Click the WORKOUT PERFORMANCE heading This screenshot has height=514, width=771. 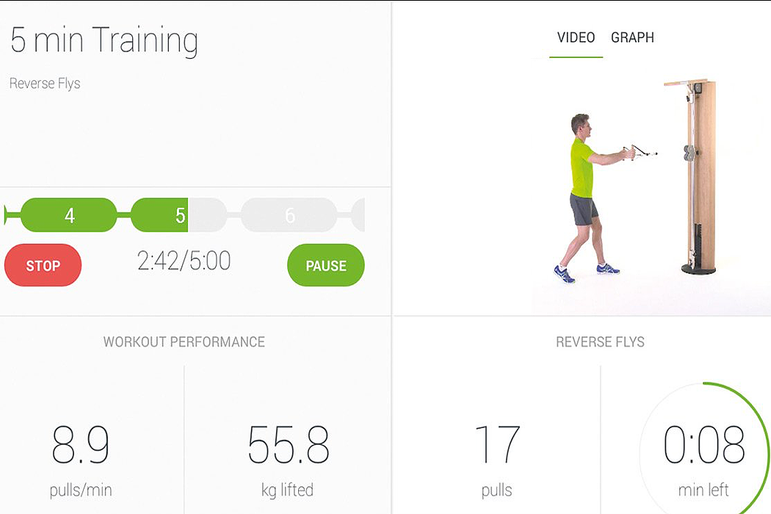(184, 341)
